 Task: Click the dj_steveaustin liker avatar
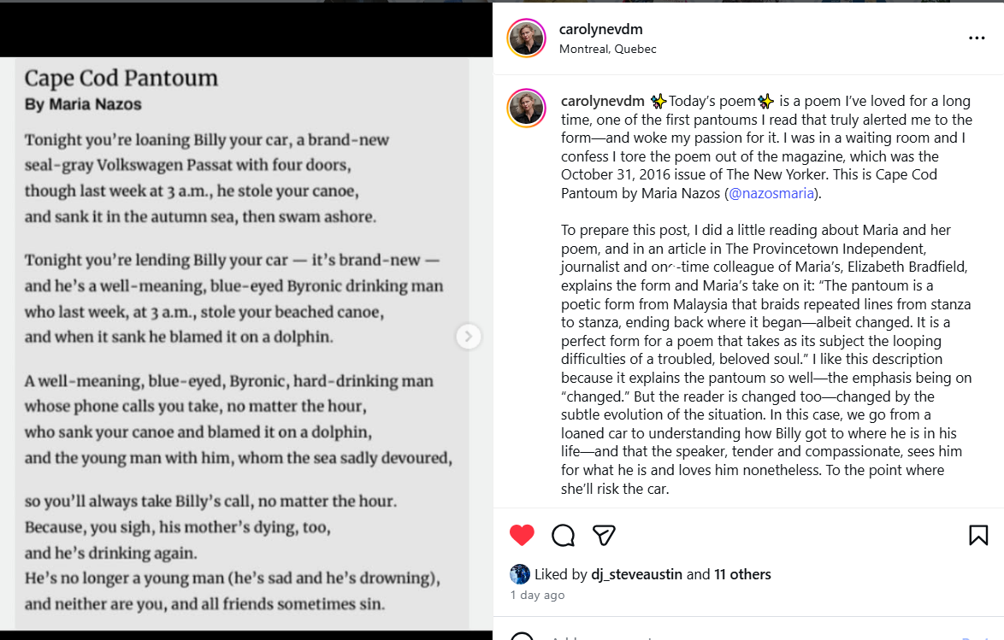click(x=520, y=574)
